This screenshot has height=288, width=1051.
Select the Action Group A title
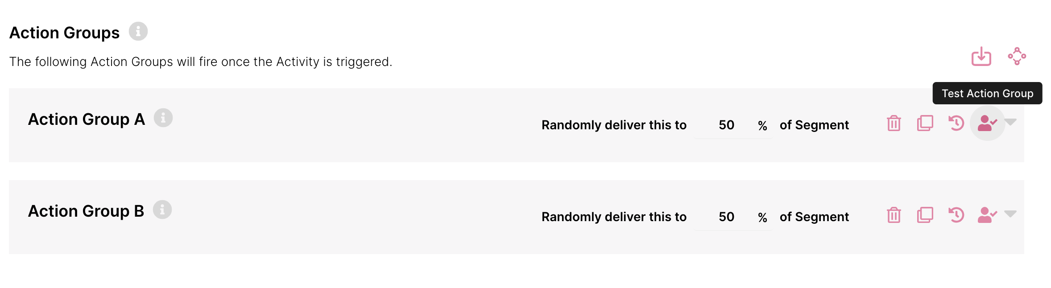pyautogui.click(x=87, y=119)
